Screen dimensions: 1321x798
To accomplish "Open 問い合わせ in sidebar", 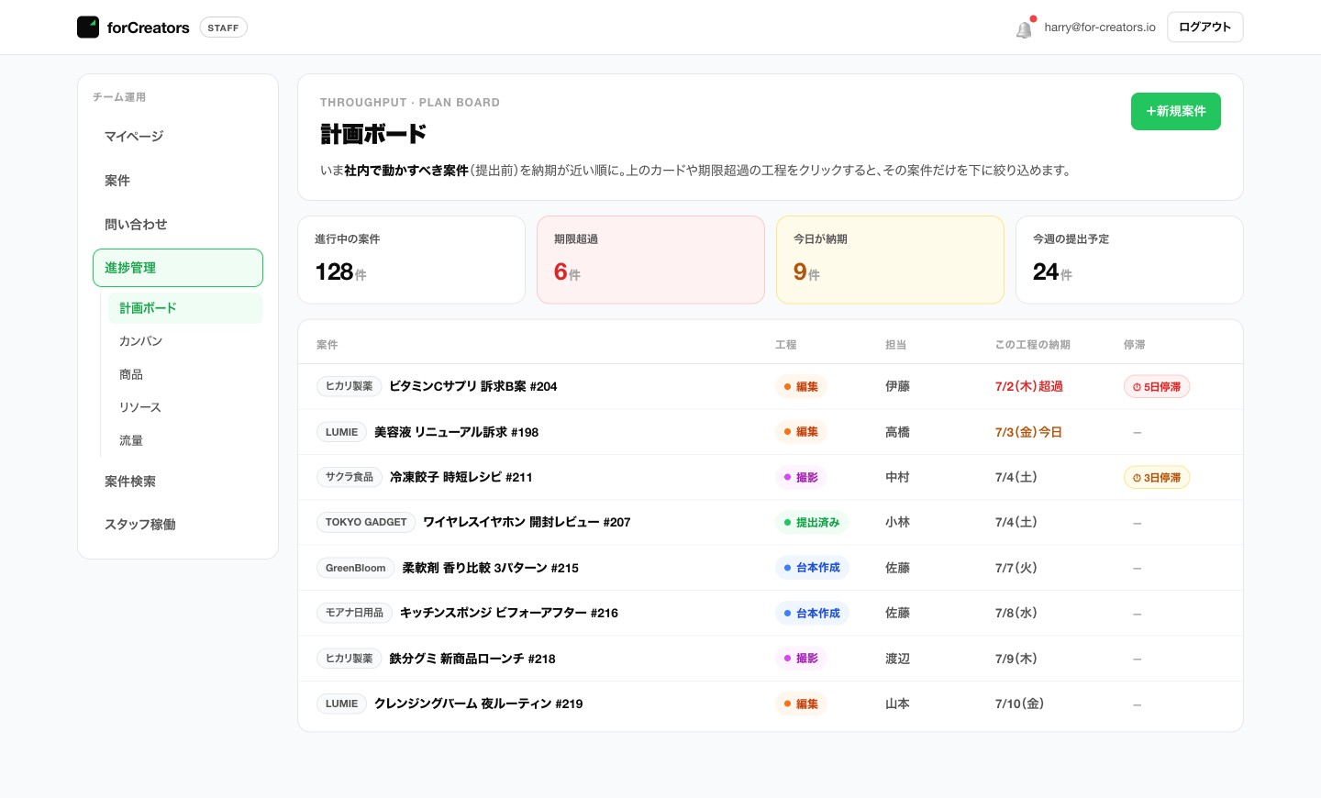I will [178, 224].
